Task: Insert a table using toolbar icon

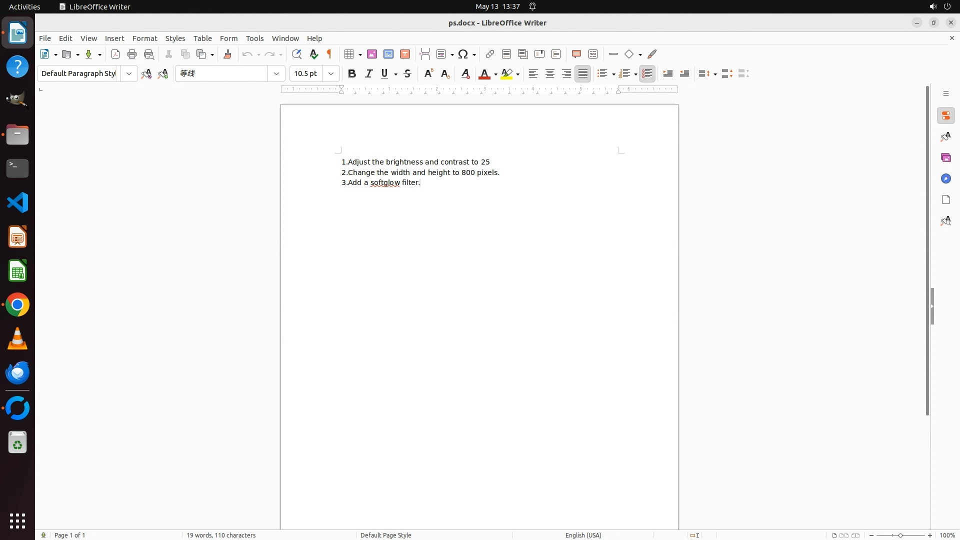Action: point(349,54)
